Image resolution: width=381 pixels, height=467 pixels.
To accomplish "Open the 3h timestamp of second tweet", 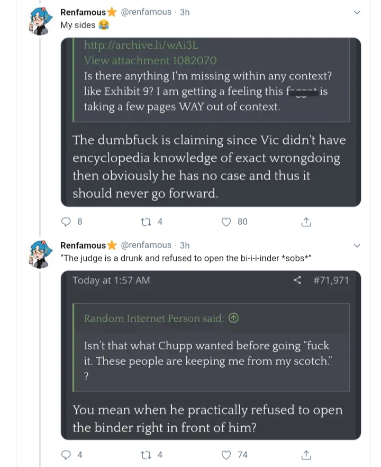I will tap(185, 245).
